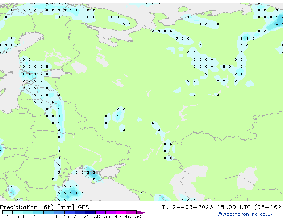Click the "GFS" model label
This screenshot has height=218, width=283.
[x=83, y=207]
